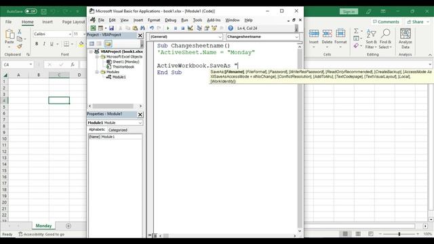Image resolution: width=434 pixels, height=244 pixels.
Task: Open dropdown arrow beside Insert UserForm
Action: coord(106,28)
